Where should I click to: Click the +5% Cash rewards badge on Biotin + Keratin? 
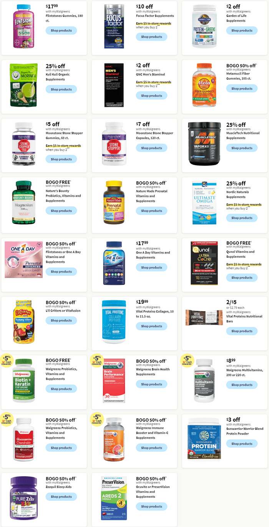tap(7, 362)
